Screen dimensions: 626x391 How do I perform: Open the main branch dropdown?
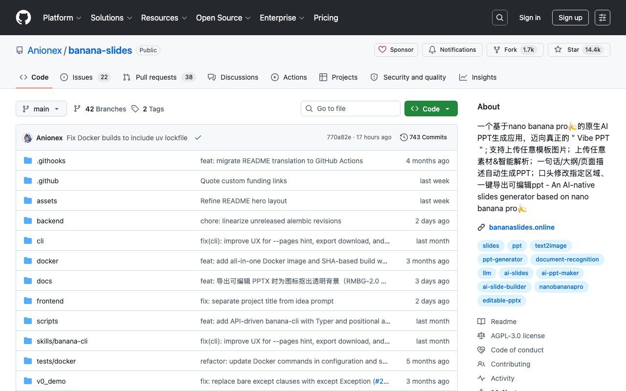41,109
